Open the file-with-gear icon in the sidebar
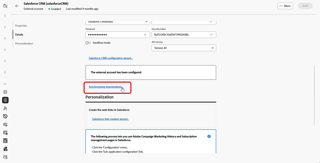 tap(5, 149)
